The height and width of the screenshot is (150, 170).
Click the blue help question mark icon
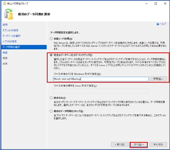[x=158, y=24]
